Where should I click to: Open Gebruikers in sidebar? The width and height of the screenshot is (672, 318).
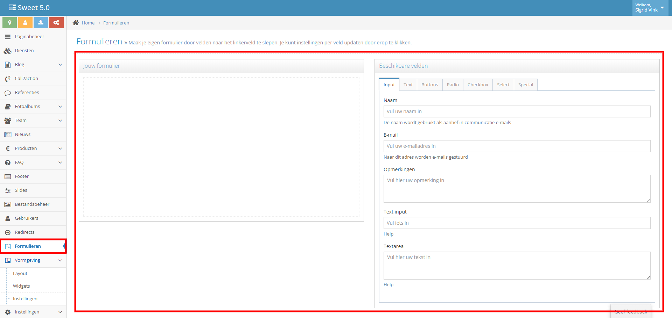33,218
